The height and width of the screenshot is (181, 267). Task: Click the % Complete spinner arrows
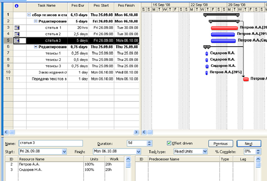258,151
